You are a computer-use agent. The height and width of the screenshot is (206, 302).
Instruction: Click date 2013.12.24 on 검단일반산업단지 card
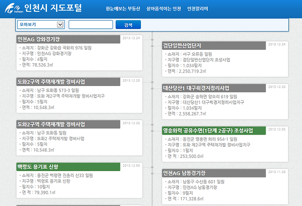277,44
